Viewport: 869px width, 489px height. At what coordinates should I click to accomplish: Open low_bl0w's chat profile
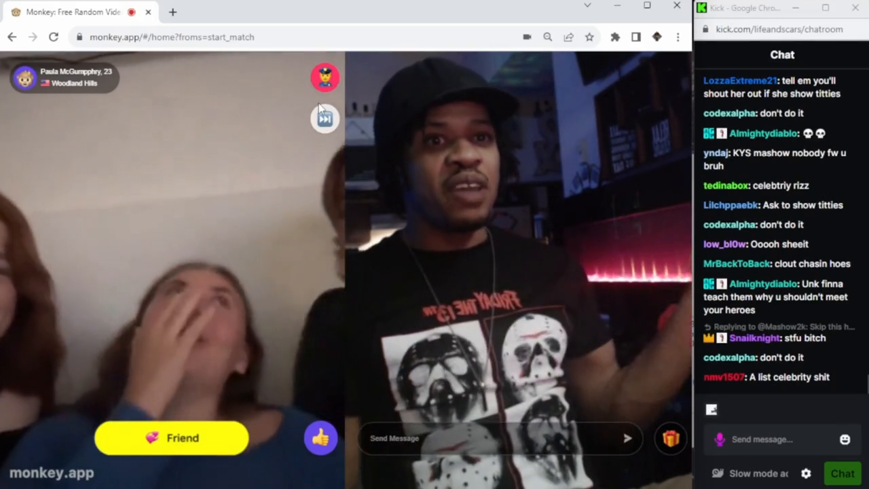pyautogui.click(x=724, y=244)
